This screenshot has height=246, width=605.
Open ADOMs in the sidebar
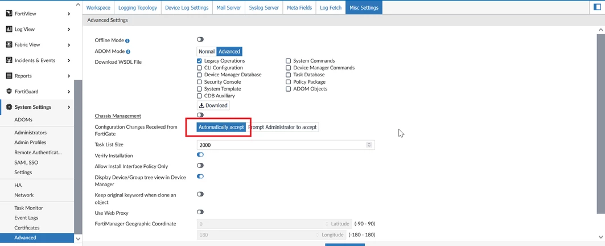point(23,120)
